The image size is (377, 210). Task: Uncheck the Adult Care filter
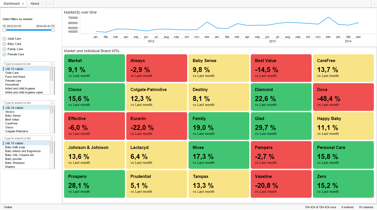point(4,39)
